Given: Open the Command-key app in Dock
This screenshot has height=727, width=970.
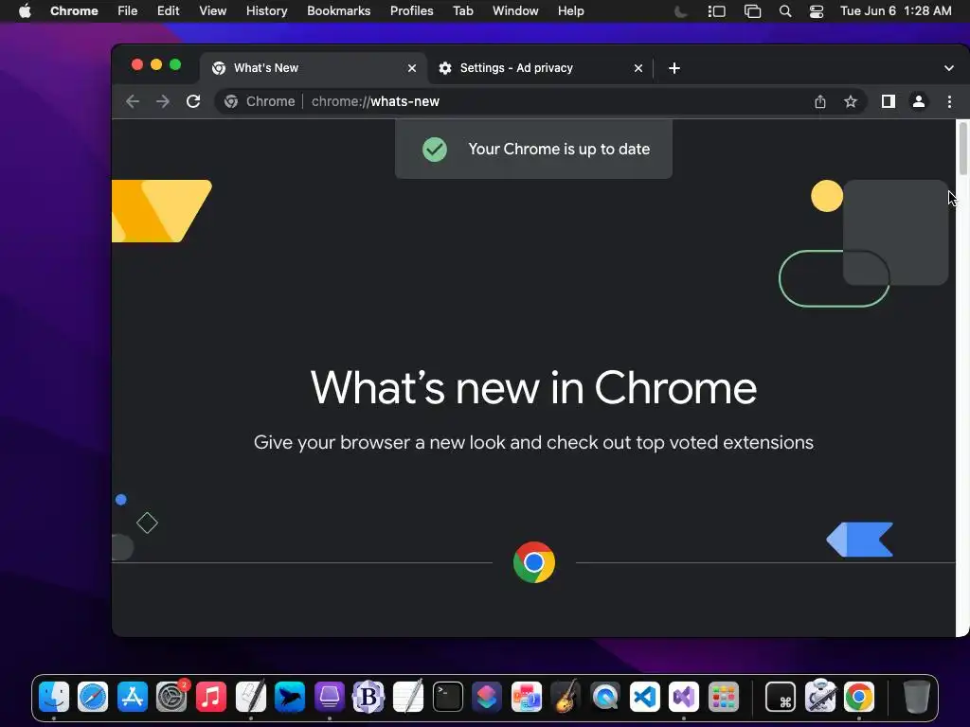Looking at the screenshot, I should (x=781, y=697).
